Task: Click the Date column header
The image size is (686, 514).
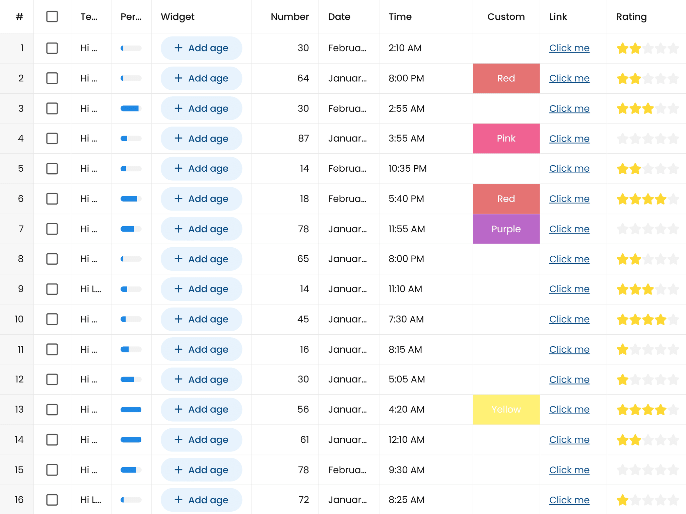Action: click(x=339, y=16)
